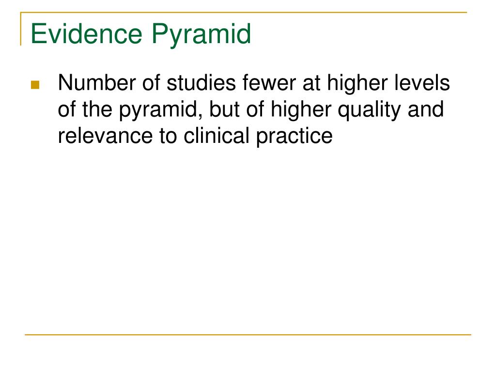Select the word "Pyramid" in the title
Image resolution: width=496 pixels, height=372 pixels.
pos(201,35)
